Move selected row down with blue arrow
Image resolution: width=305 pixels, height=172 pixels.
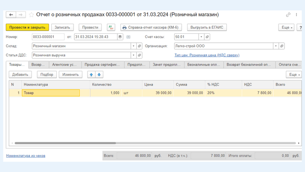[99, 74]
